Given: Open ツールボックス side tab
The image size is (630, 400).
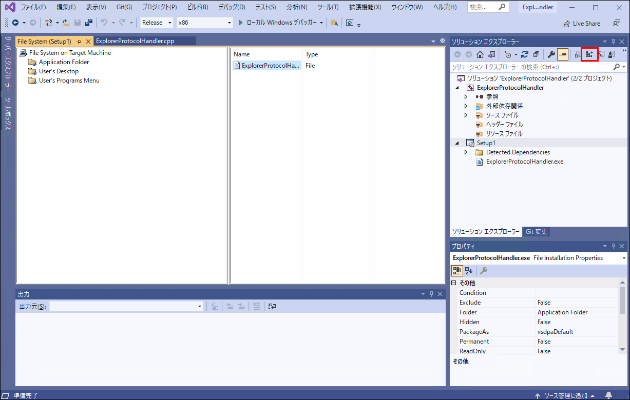Looking at the screenshot, I should [x=7, y=113].
